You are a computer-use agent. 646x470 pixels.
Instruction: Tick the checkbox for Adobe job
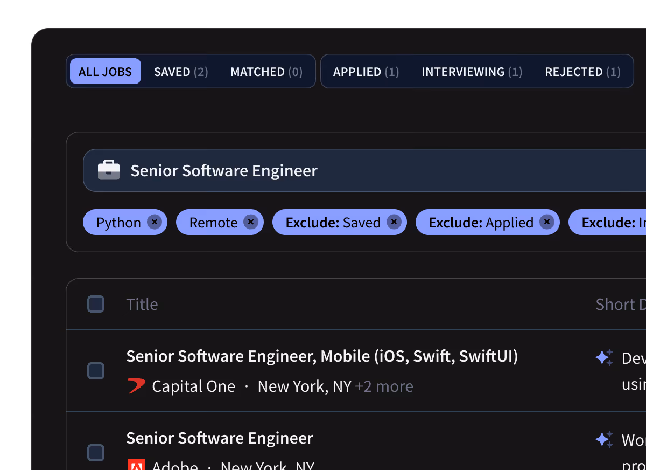tap(96, 453)
